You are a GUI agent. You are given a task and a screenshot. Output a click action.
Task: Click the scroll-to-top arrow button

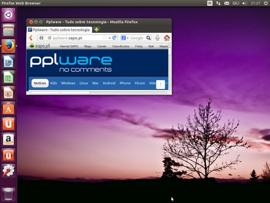tap(160, 85)
